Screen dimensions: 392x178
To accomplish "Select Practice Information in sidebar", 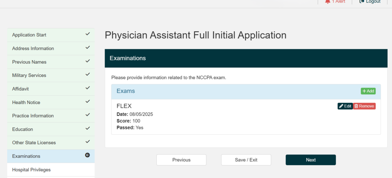I will pyautogui.click(x=33, y=116).
